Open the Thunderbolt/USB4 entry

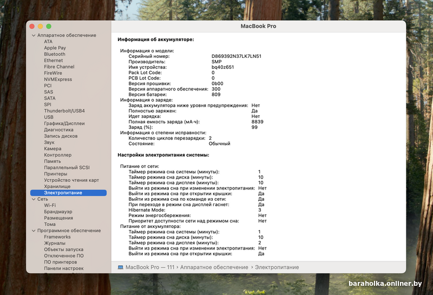point(64,111)
